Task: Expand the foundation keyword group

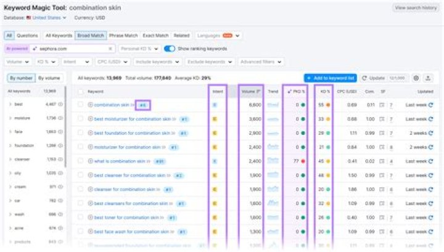Action: (x=10, y=145)
